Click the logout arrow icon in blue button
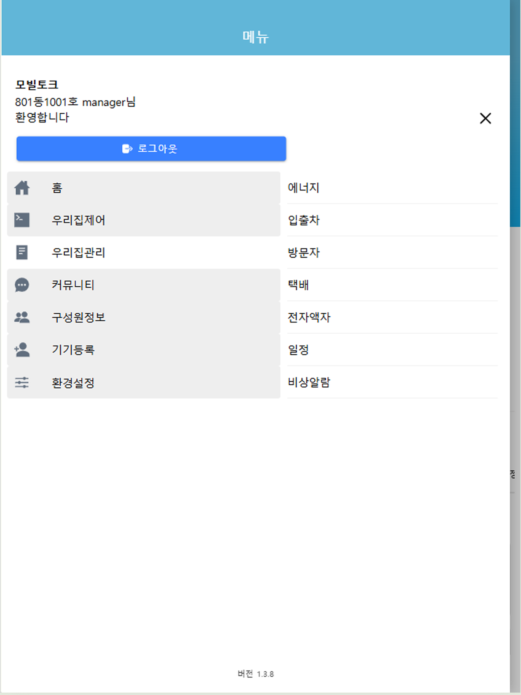Viewport: 521px width, 695px height. [127, 148]
